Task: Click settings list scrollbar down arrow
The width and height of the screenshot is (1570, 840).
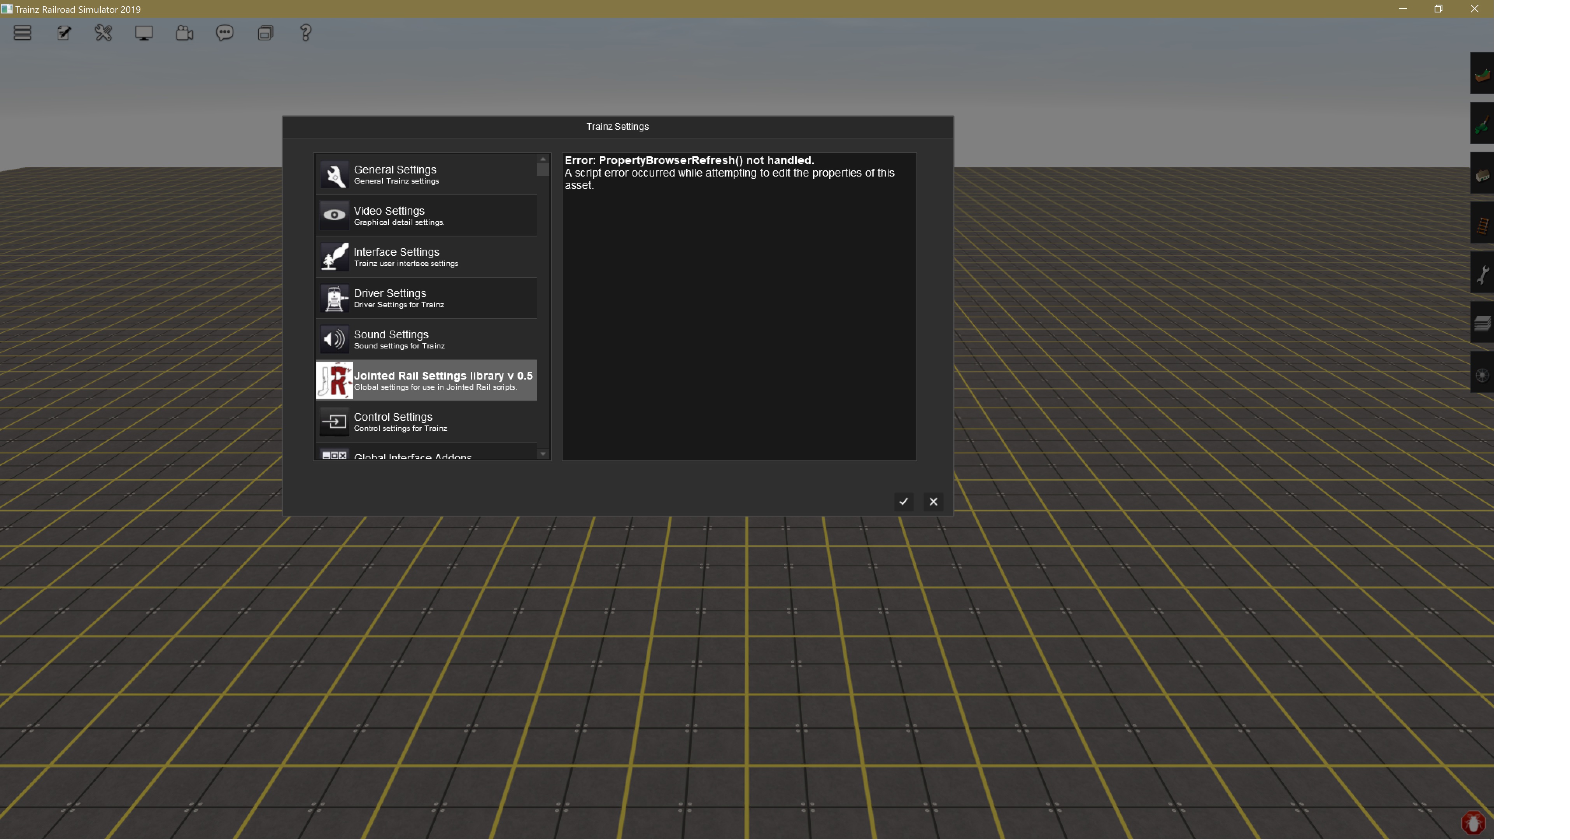Action: click(543, 454)
